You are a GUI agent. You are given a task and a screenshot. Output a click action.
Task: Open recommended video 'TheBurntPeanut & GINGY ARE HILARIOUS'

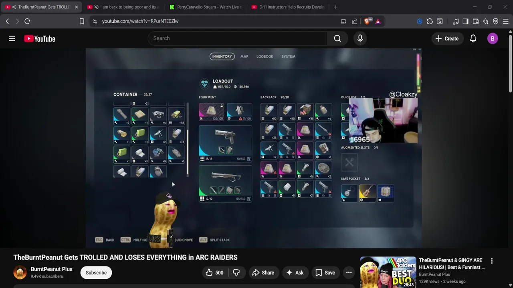[452, 264]
